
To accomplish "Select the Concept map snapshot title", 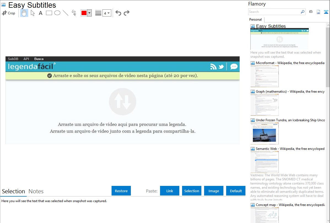I will (290, 205).
